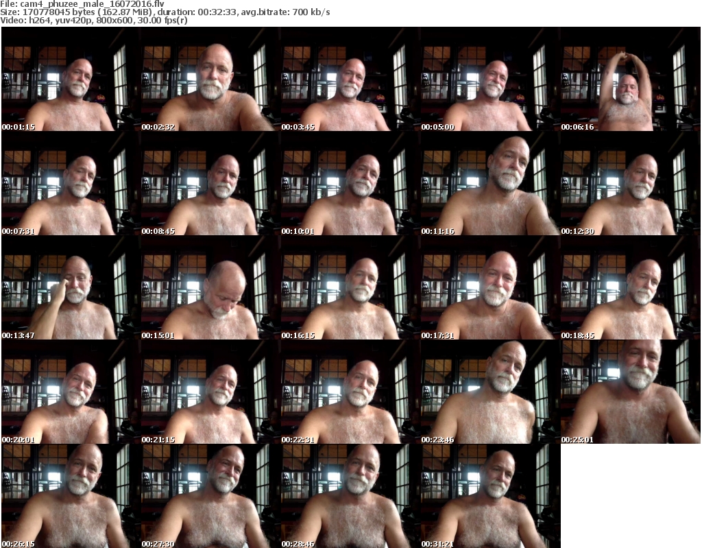Open the frame stamped 00:07:31
Screen dimensions: 702x548
tap(71, 183)
